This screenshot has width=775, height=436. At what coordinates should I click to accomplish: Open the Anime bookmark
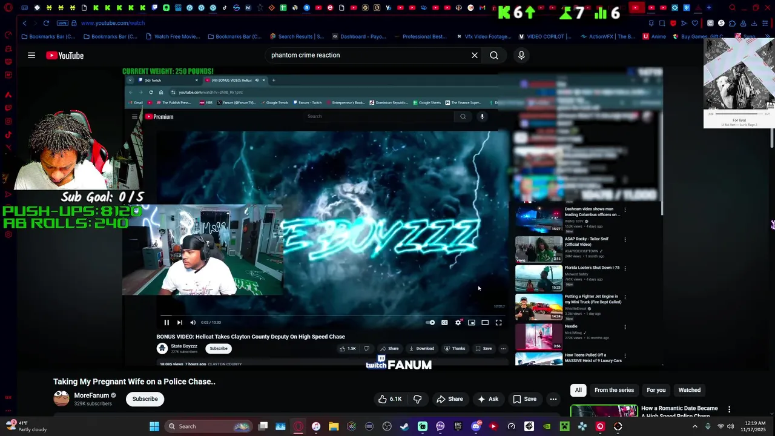pos(655,36)
